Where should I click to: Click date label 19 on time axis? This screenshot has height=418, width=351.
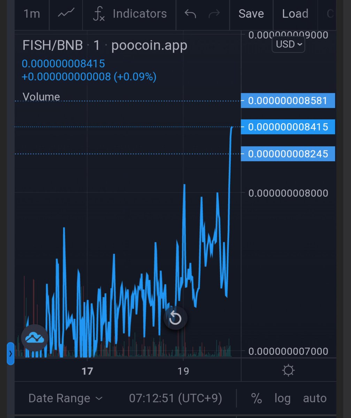click(183, 371)
